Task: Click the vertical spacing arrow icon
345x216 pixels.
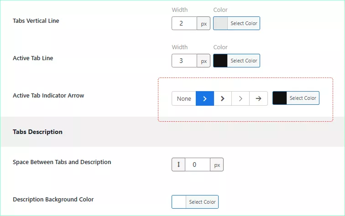Action: 178,165
